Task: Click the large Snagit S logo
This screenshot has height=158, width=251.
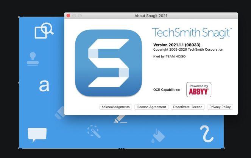Action: (108, 63)
